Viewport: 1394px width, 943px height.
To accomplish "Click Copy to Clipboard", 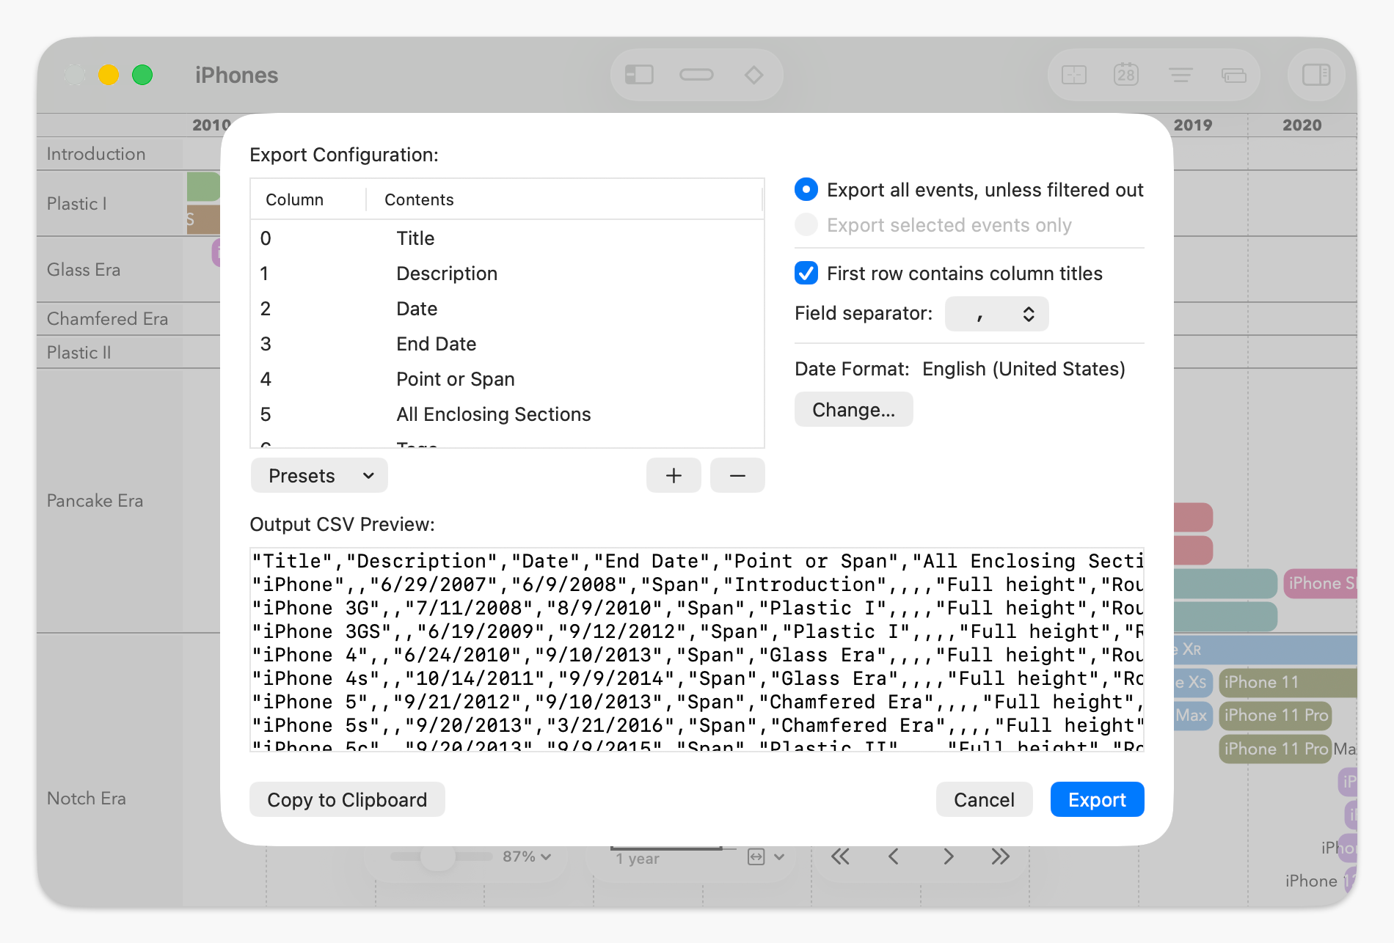I will pos(346,799).
